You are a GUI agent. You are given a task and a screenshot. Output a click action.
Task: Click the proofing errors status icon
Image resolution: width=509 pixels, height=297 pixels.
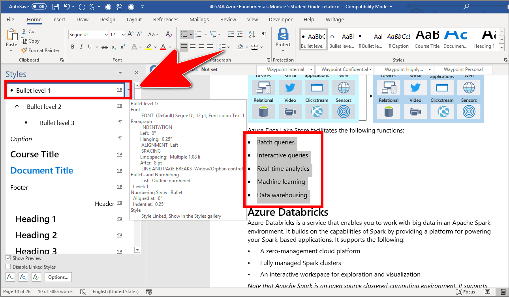(83, 291)
